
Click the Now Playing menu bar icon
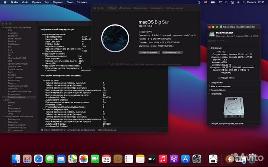coord(199,2)
